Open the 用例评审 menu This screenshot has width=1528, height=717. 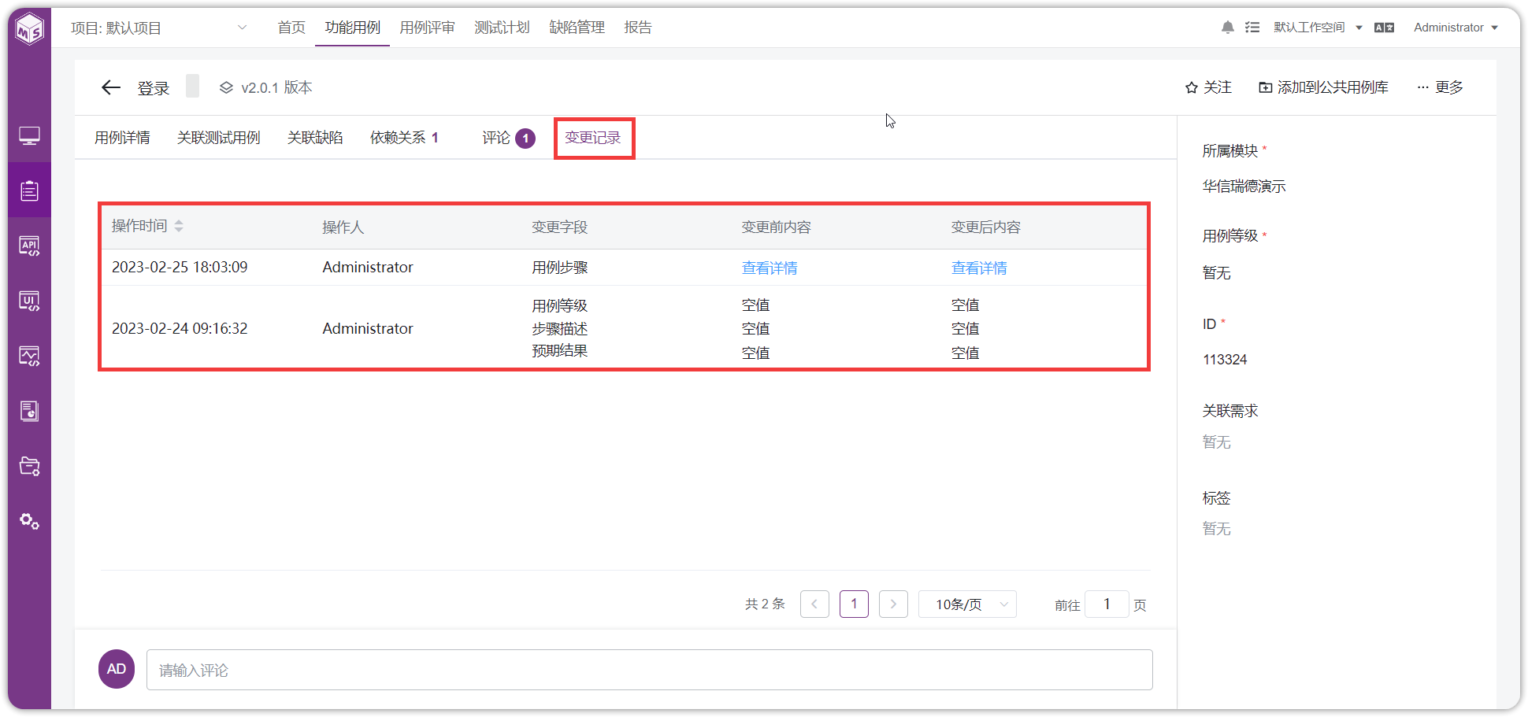pos(427,28)
